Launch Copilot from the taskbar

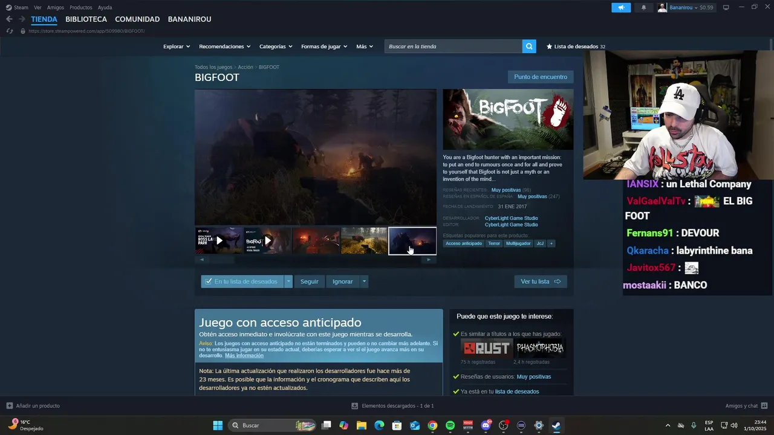click(344, 425)
